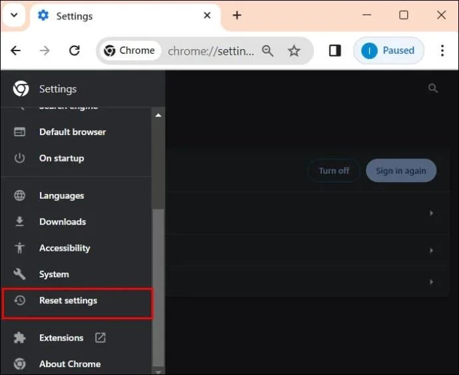Reload the current page
This screenshot has width=459, height=375.
coord(75,51)
